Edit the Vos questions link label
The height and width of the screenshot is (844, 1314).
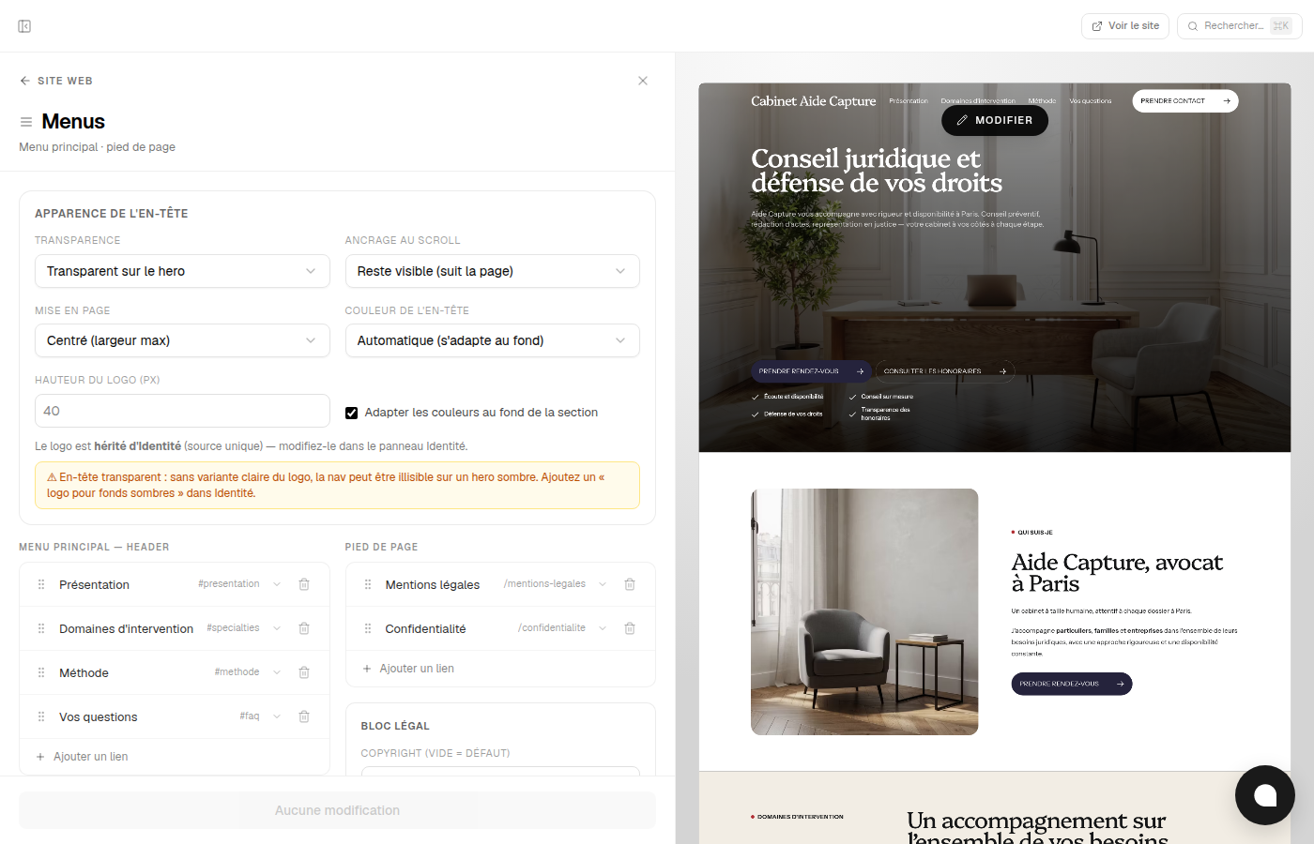click(98, 716)
